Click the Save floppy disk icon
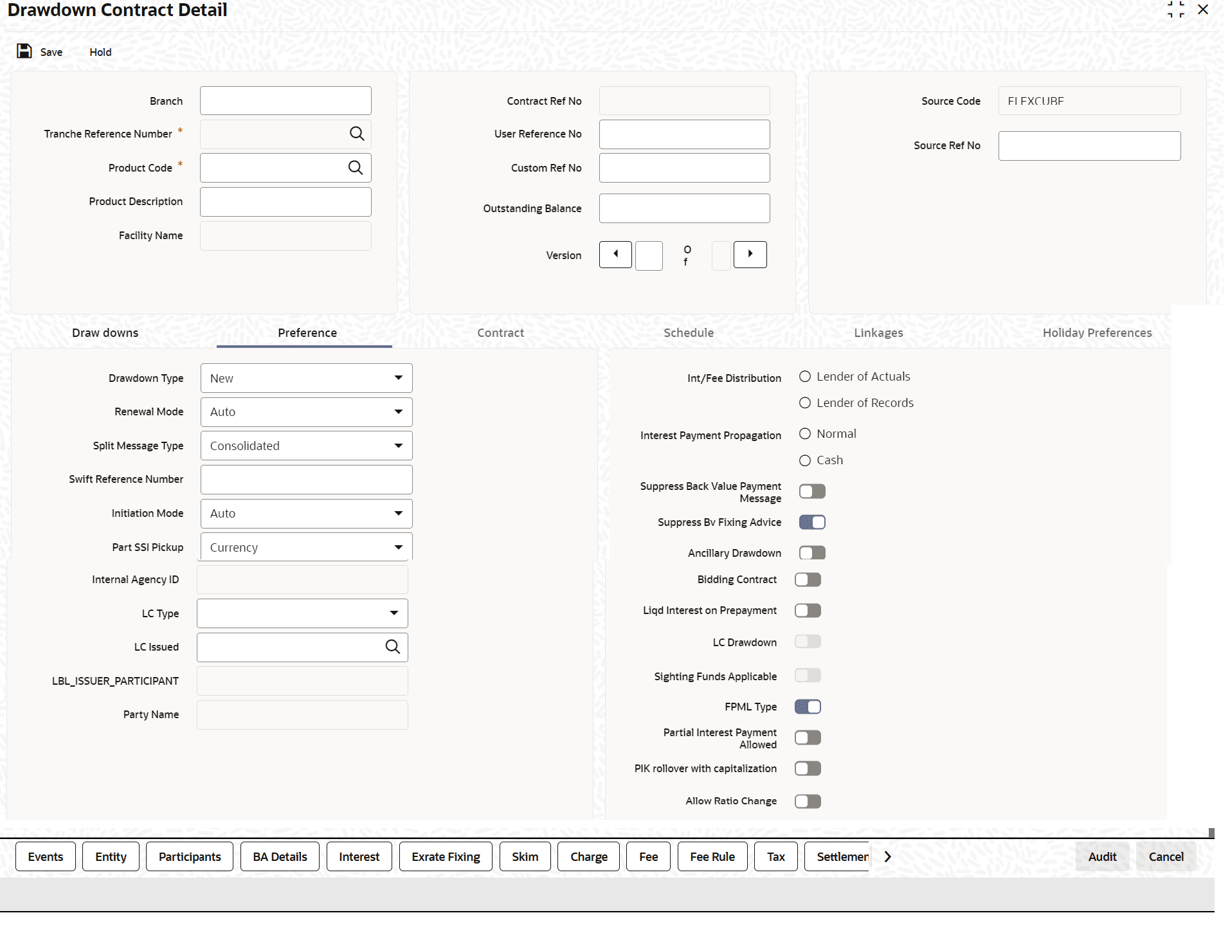 point(24,51)
